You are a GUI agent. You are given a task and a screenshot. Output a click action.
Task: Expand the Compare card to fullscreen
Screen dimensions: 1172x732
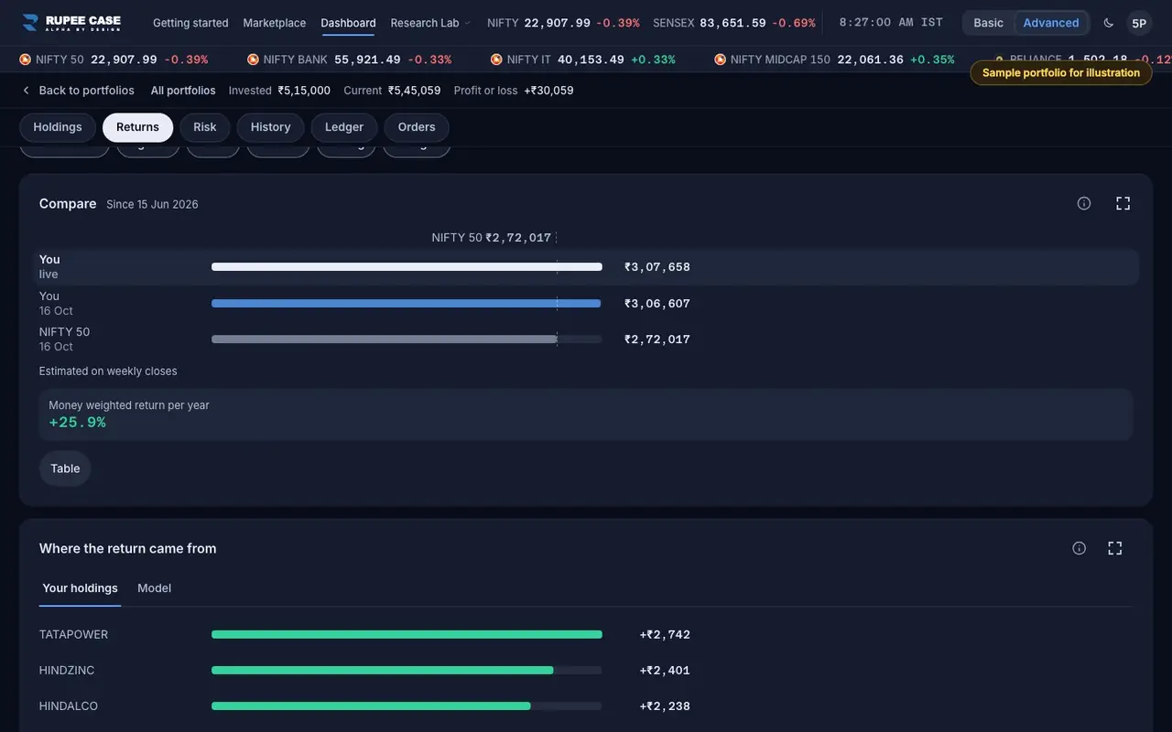[x=1123, y=203]
